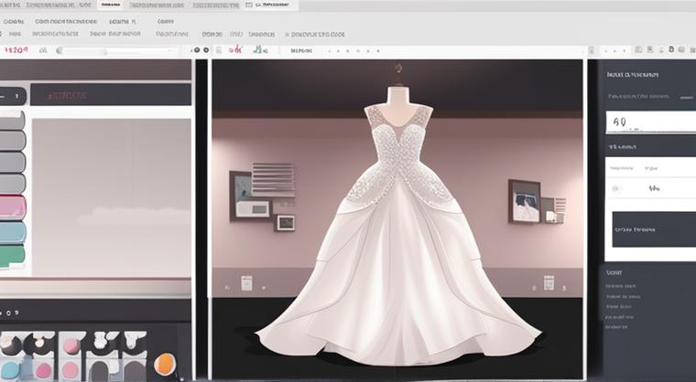Pick the orange circle color in bottom palette
Image resolution: width=696 pixels, height=382 pixels.
pyautogui.click(x=165, y=365)
